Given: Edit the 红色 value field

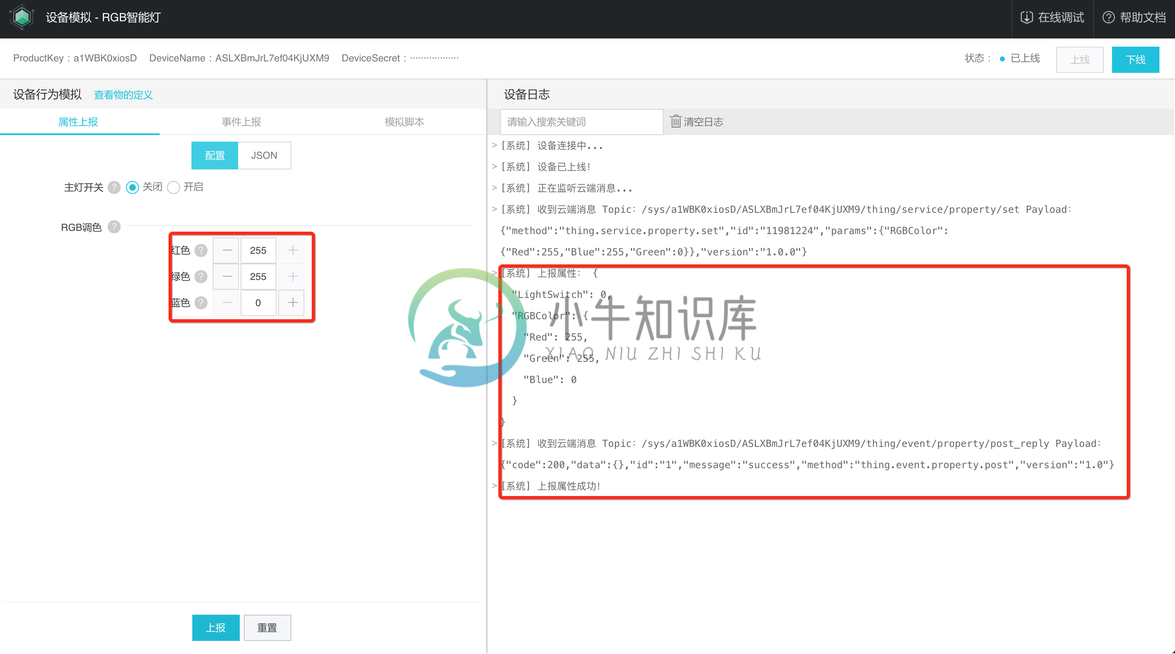Looking at the screenshot, I should (x=258, y=250).
